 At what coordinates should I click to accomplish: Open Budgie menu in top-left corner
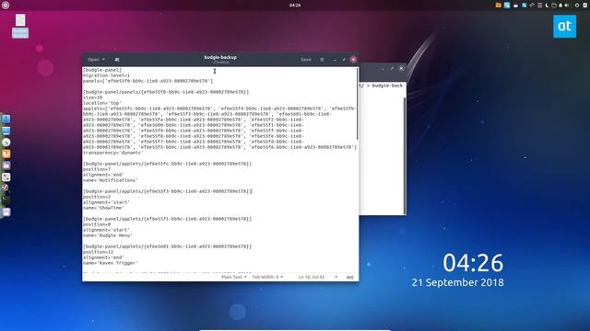click(x=6, y=6)
